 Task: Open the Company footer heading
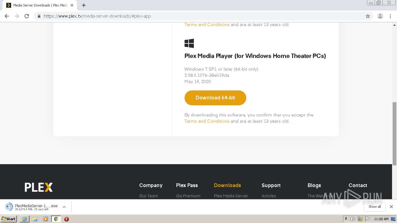click(151, 185)
